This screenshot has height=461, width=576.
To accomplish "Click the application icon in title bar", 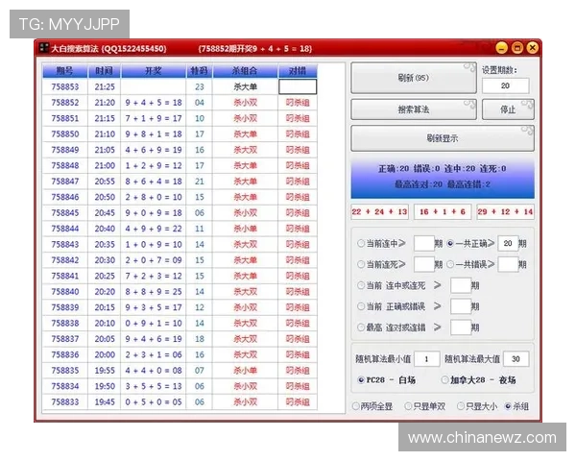I will pyautogui.click(x=44, y=48).
